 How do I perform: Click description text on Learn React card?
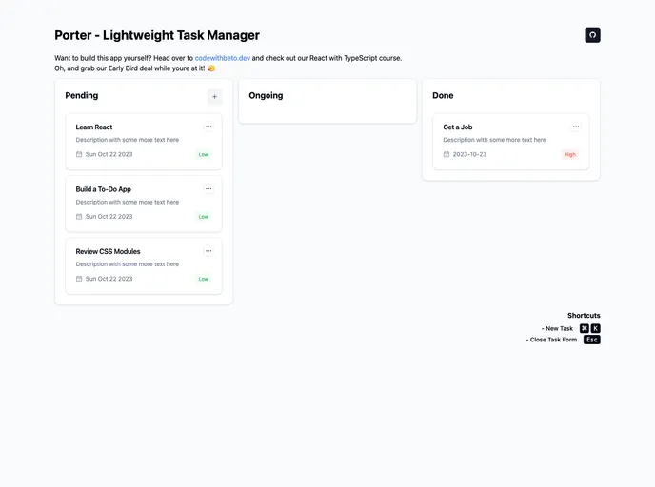pos(127,140)
